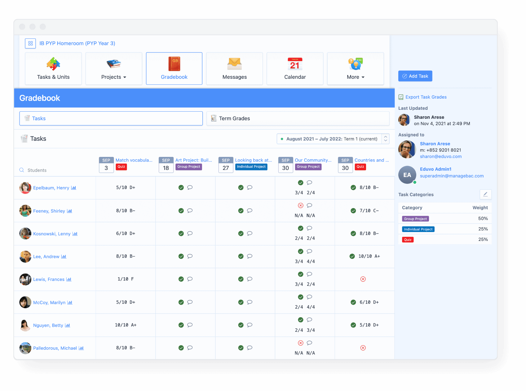
Task: Open Match vocabula... task link
Action: click(134, 160)
